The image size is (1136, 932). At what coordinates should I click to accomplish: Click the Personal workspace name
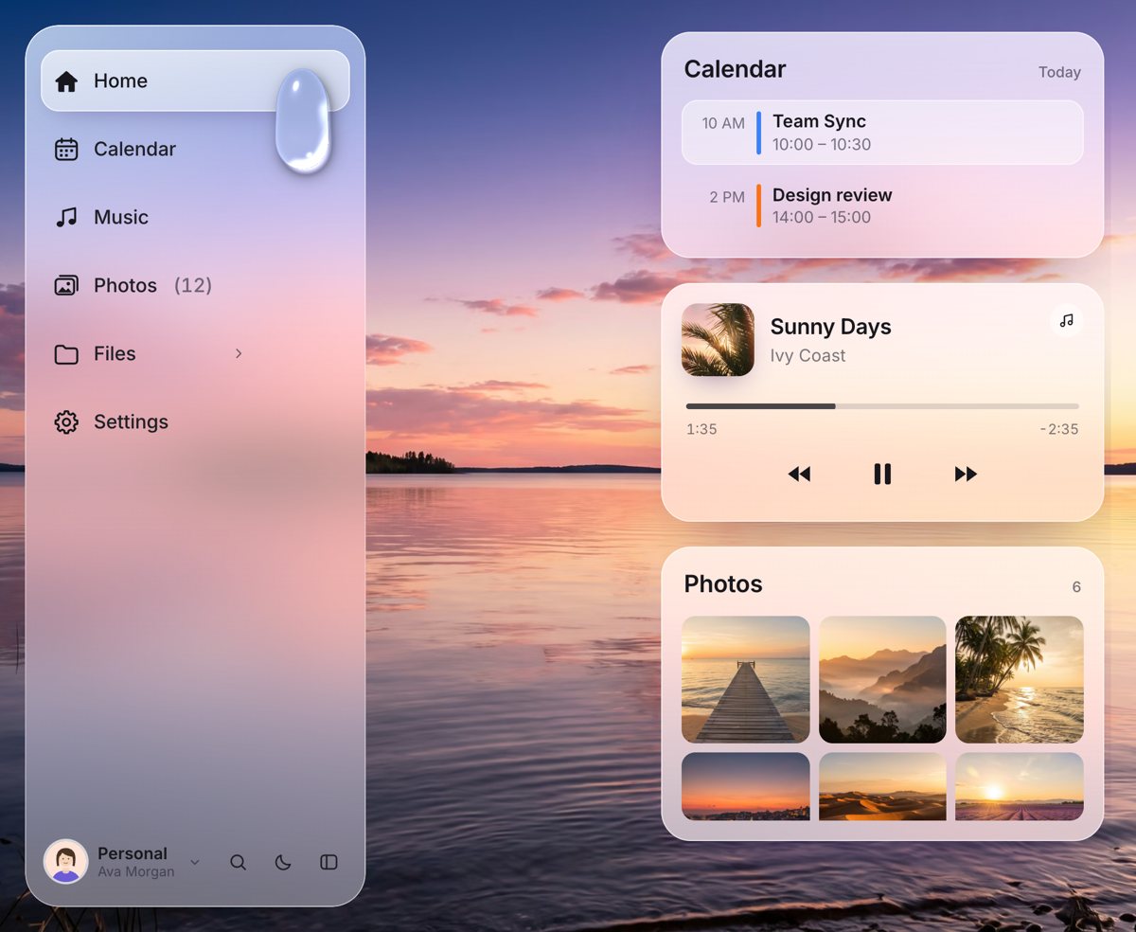[133, 853]
